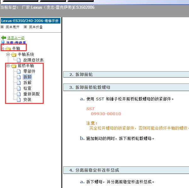Click the page icon beside 故障症状表
189x188 pixels.
point(19,60)
